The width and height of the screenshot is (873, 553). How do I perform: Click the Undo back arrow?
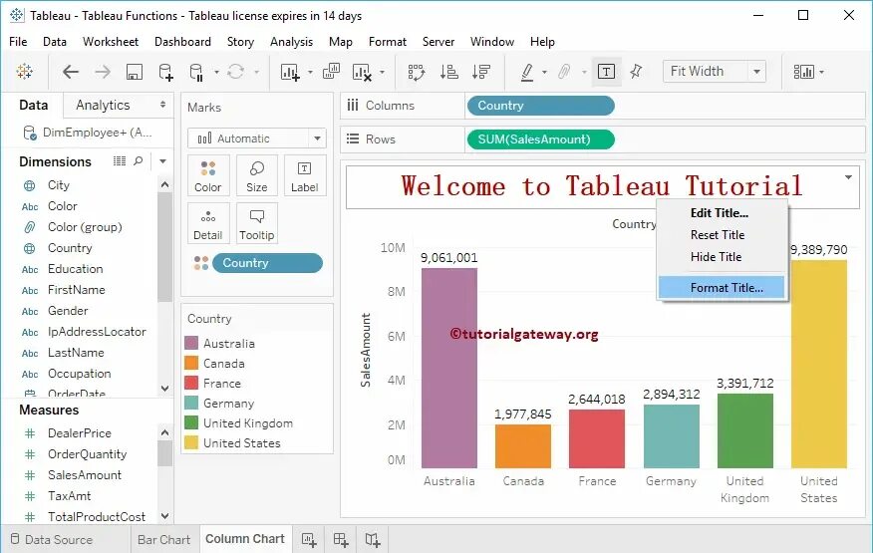point(71,72)
